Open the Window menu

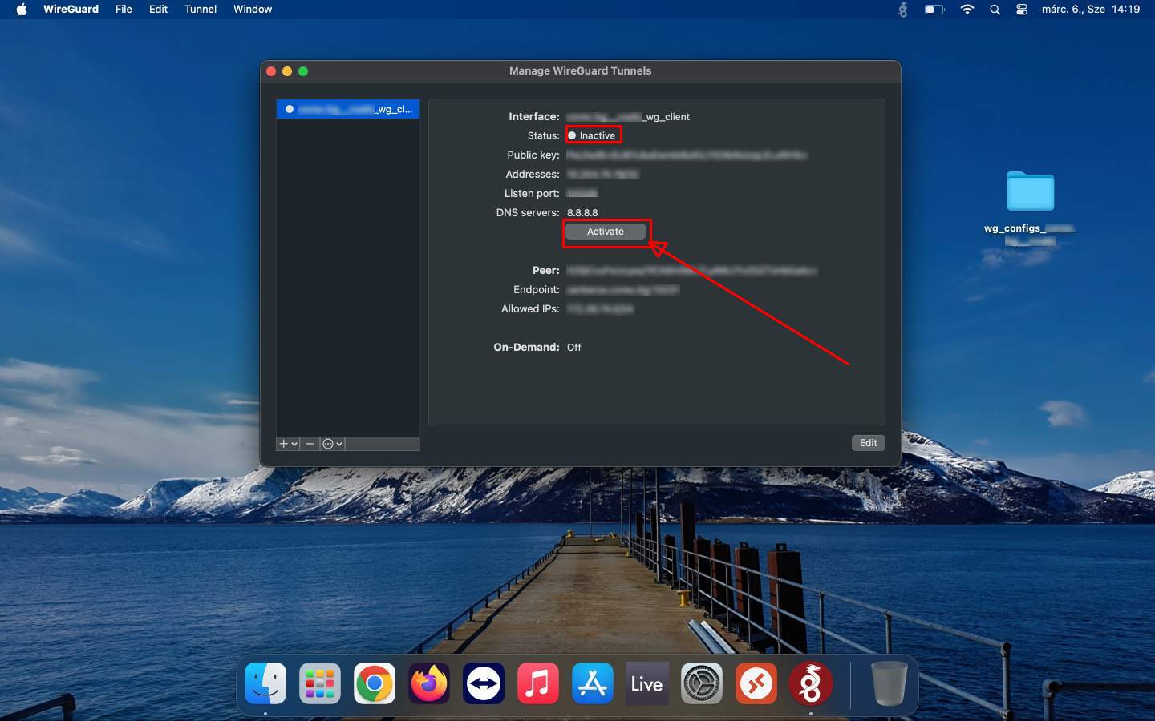click(x=253, y=10)
